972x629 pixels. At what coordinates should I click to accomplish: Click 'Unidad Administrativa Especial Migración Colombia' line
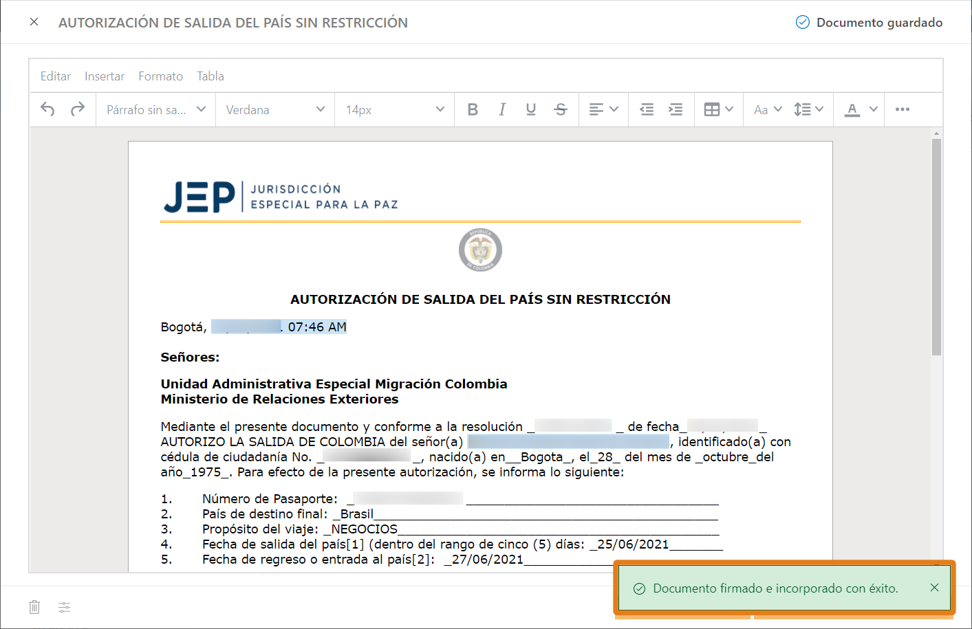pyautogui.click(x=334, y=384)
